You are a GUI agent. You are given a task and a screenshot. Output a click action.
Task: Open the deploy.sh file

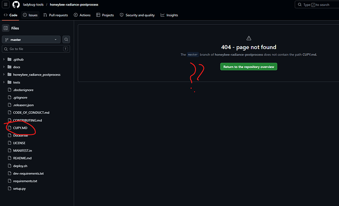(20, 166)
